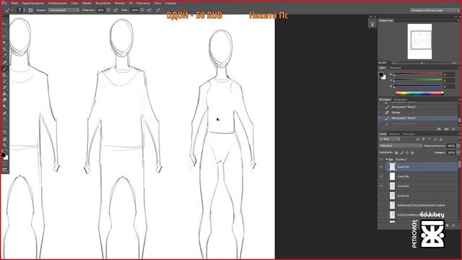Select layer Слой 240

click(x=422, y=176)
